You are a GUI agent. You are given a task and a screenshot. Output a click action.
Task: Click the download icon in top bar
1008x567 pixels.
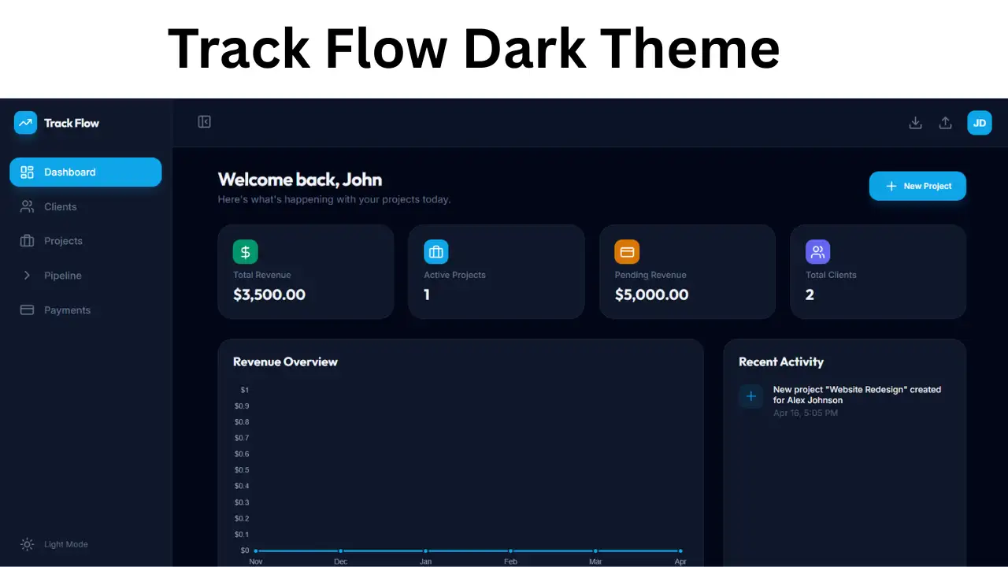click(915, 123)
